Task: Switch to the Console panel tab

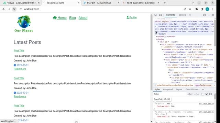Action: coord(183,15)
